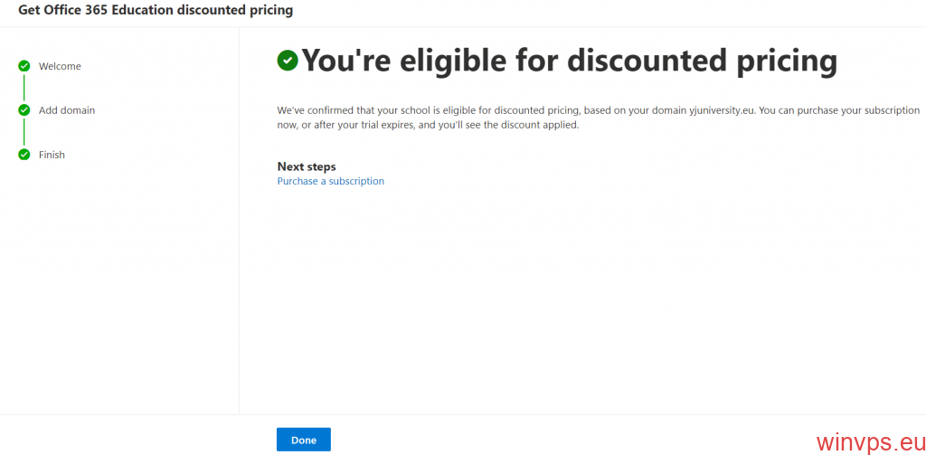Click the "You're eligible for discounted pricing" heading
Viewport: 926px width, 455px height.
[569, 61]
